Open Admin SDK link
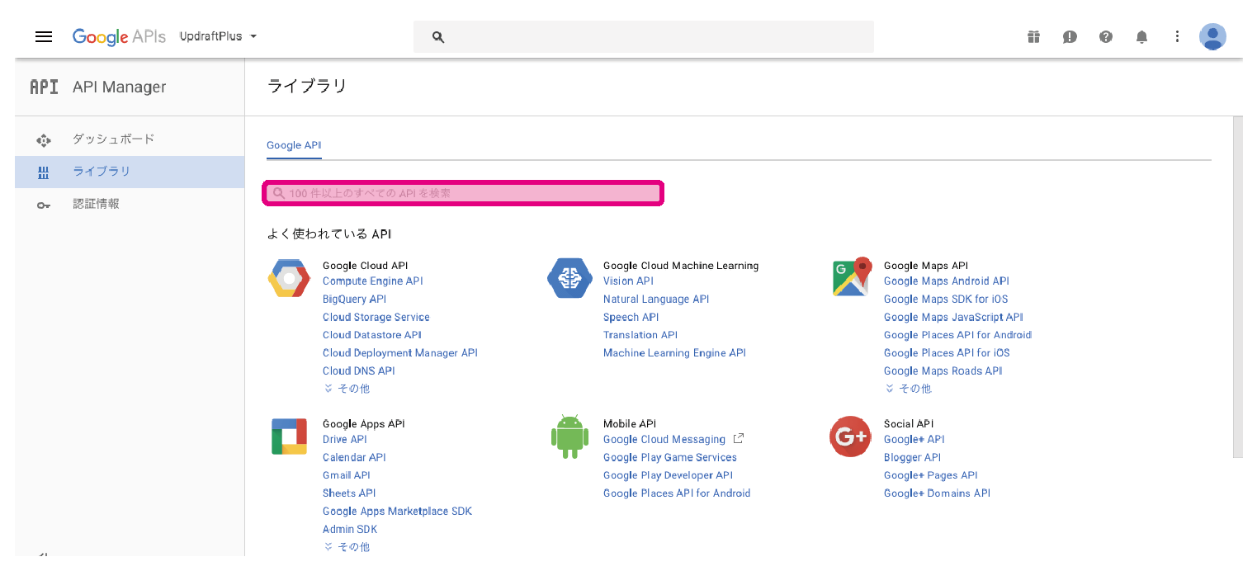The width and height of the screenshot is (1257, 571). tap(350, 530)
